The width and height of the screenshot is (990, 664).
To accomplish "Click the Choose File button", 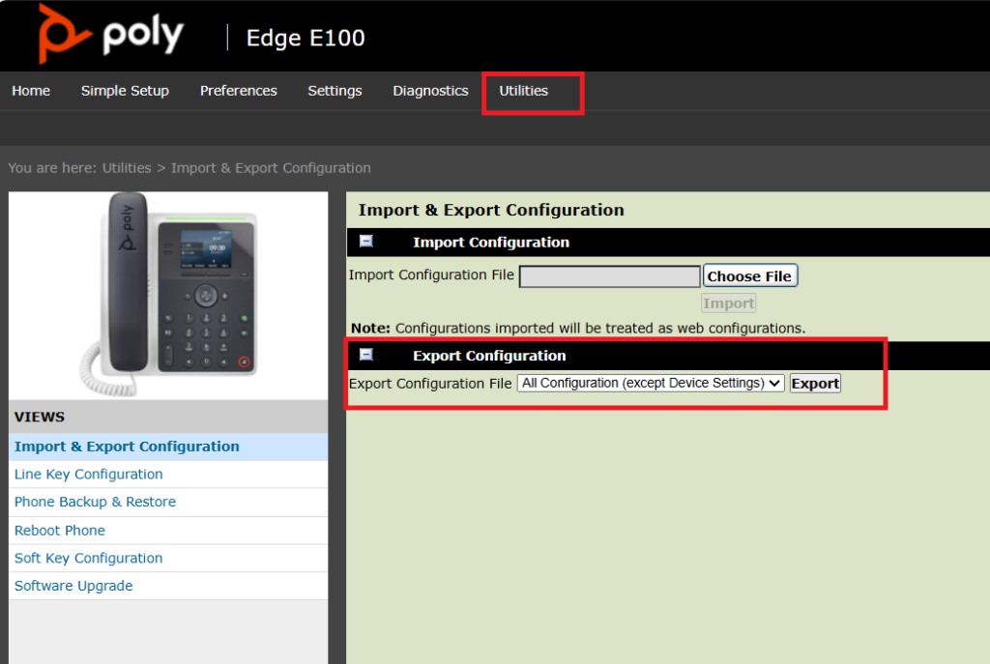I will 749,276.
